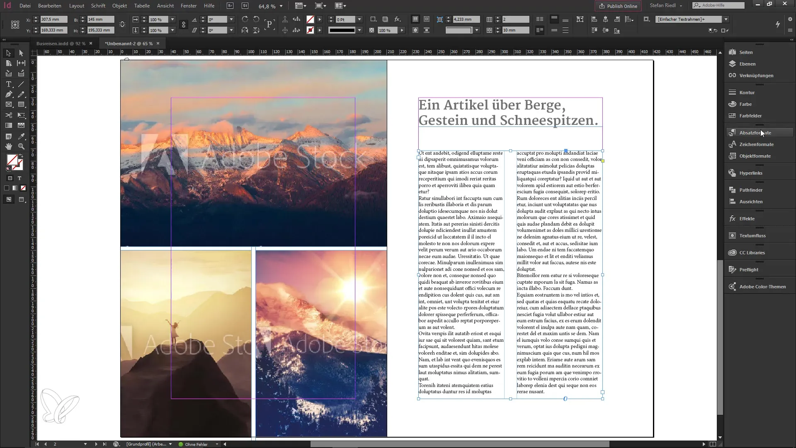Activate the Hand tool

[8, 146]
